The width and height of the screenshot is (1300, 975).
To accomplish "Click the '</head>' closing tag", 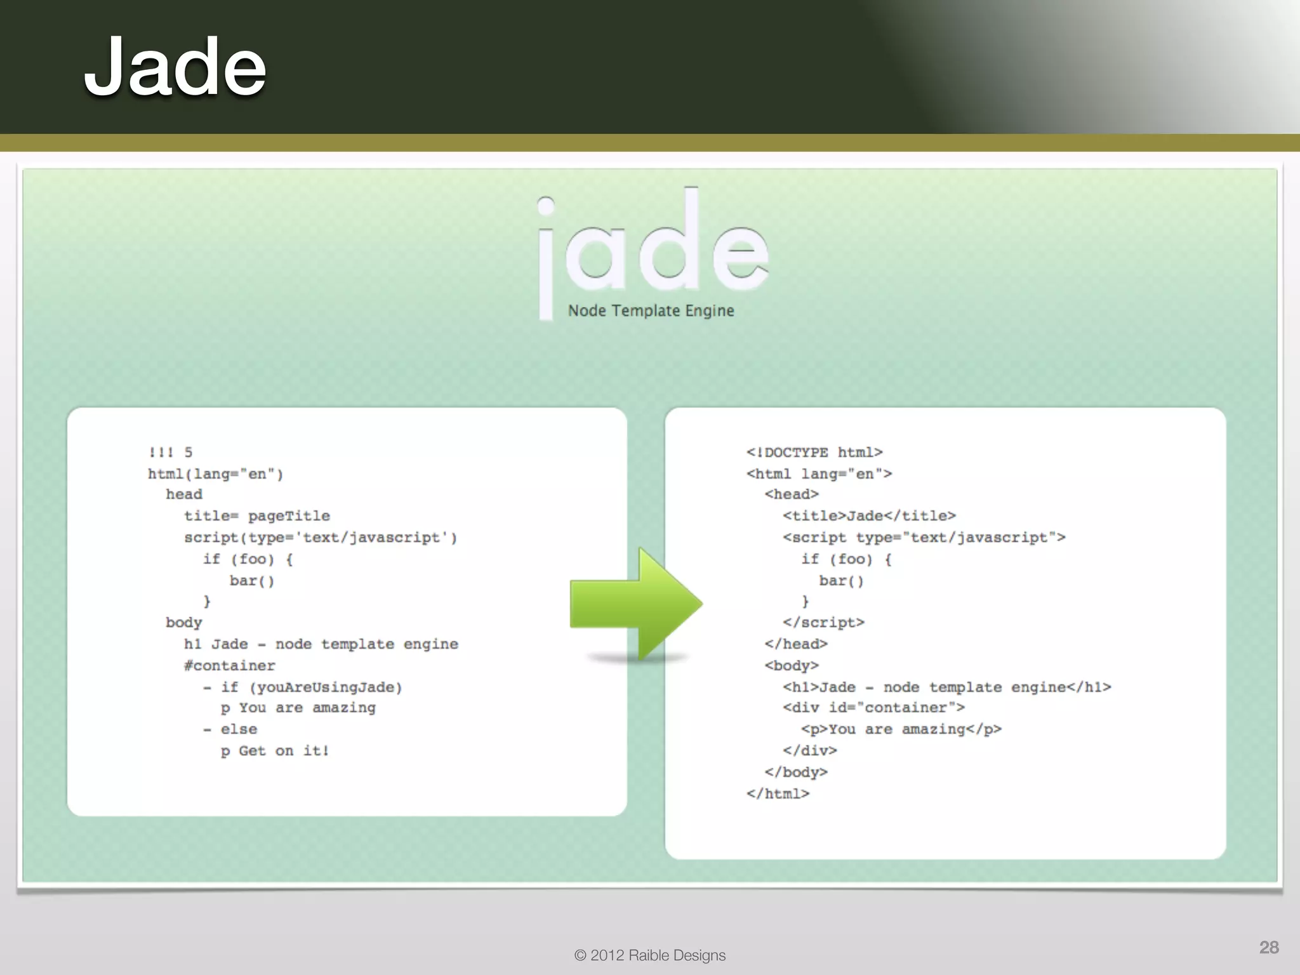I will pos(797,644).
